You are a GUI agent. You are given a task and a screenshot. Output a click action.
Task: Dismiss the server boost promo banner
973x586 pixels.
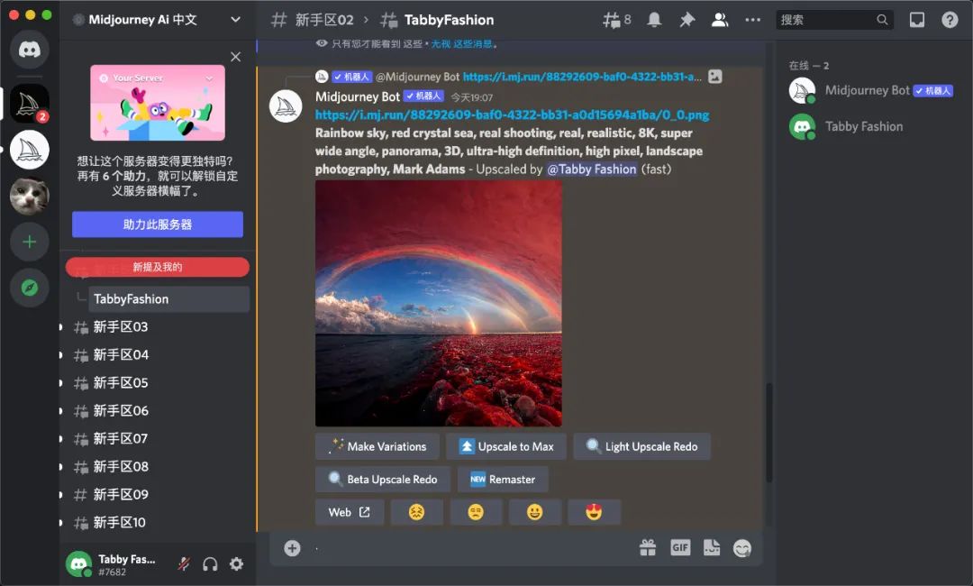point(236,57)
